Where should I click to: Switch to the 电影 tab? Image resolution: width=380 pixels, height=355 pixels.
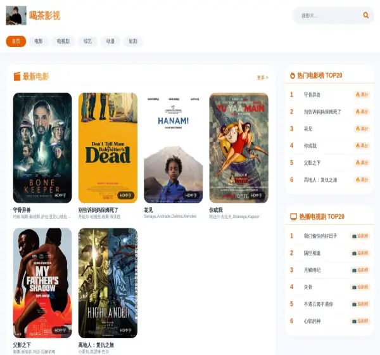point(38,41)
